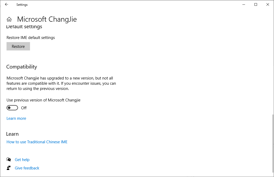Click the Get help chat icon
The height and width of the screenshot is (177, 274).
pos(9,159)
